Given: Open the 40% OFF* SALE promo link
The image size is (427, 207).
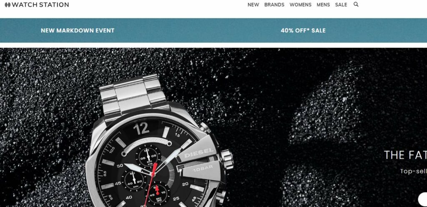Looking at the screenshot, I should 303,30.
